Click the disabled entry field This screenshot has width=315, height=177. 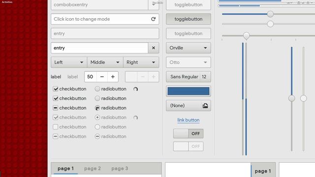pyautogui.click(x=105, y=33)
